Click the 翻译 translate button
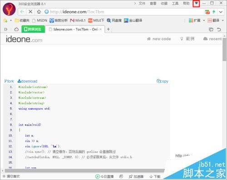Screen dimensions: 227x180 pos(213,20)
